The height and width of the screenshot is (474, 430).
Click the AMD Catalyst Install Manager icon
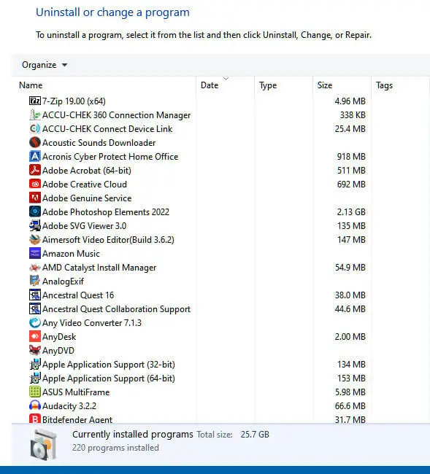coord(35,267)
